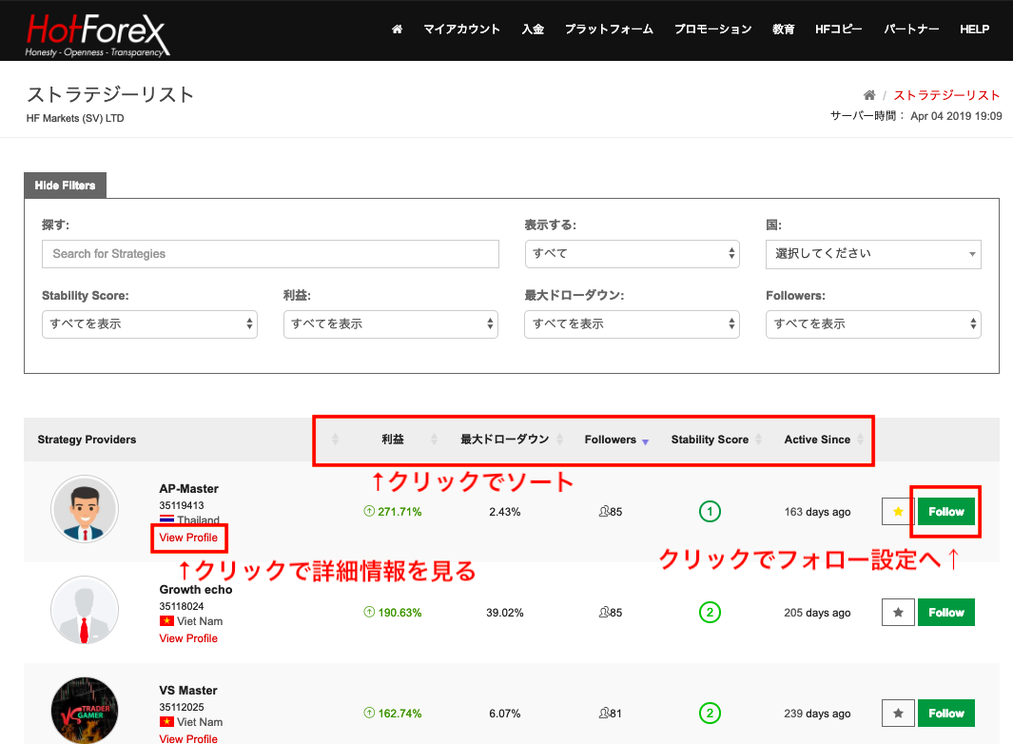1013x744 pixels.
Task: Click the 6.07% drawdown value
Action: 504,714
